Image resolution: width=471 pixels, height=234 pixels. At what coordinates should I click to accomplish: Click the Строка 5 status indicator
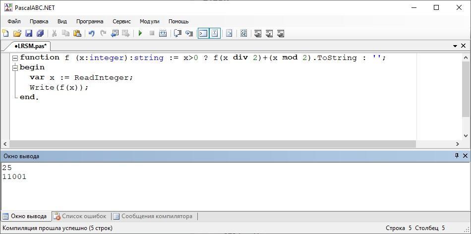[398, 228]
